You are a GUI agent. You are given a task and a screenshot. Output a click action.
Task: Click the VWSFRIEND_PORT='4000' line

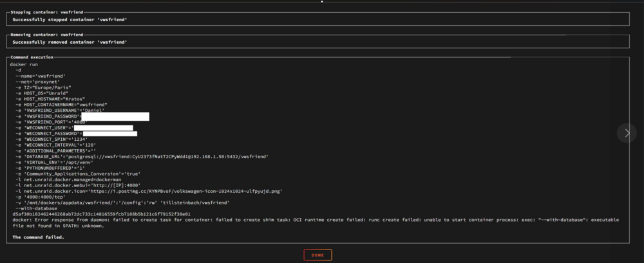[52, 122]
